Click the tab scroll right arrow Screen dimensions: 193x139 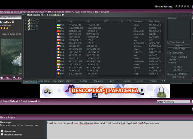tap(164, 81)
